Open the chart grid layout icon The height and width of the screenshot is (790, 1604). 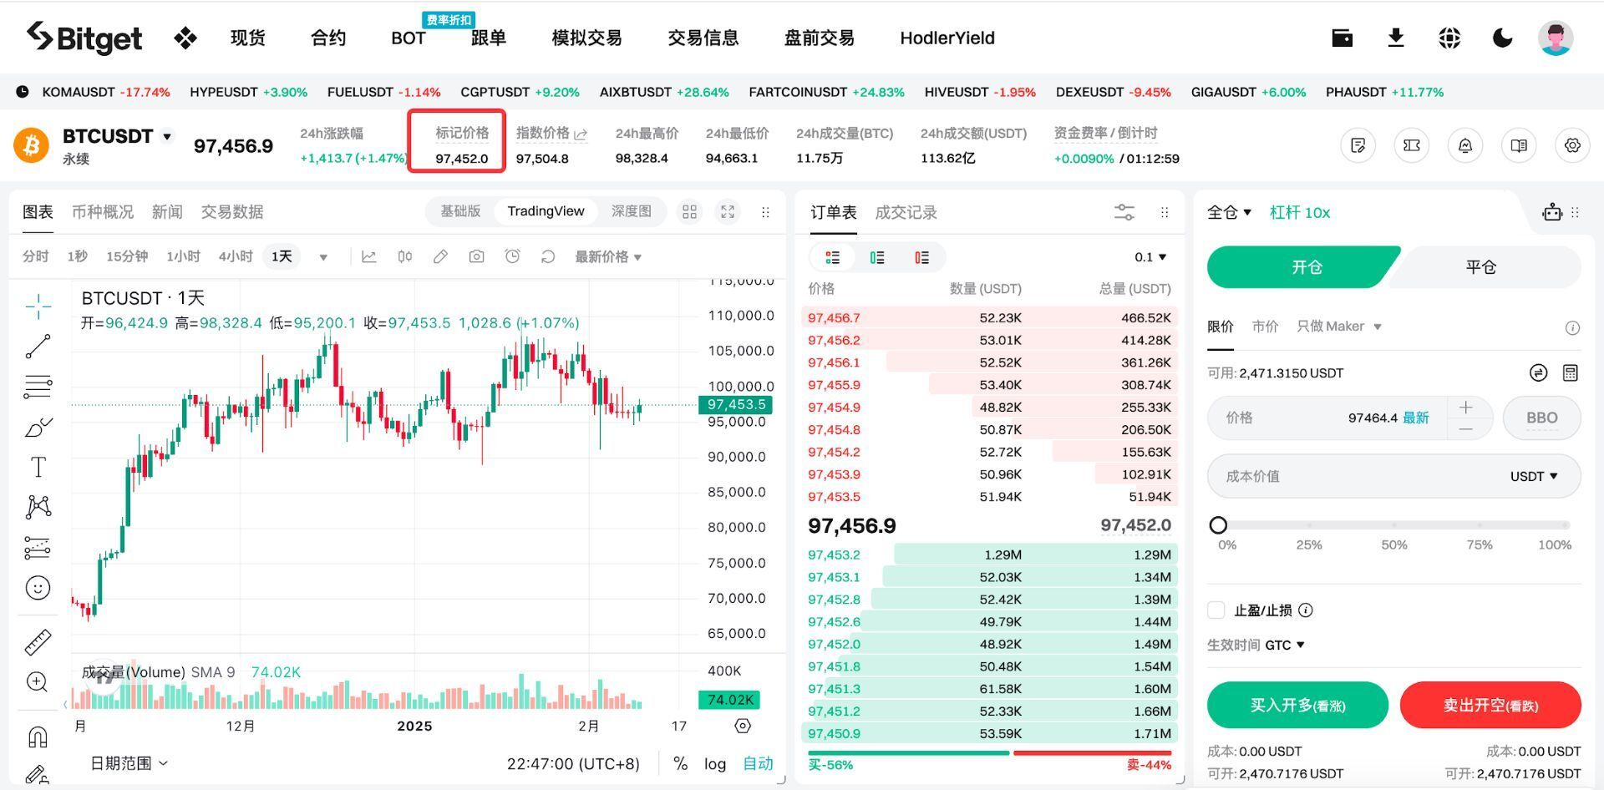689,212
